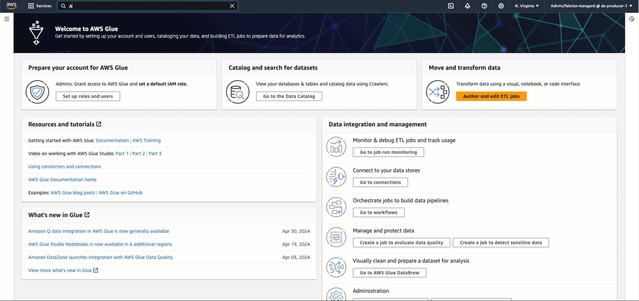Open the side panel info icon
The image size is (639, 301).
point(632,19)
